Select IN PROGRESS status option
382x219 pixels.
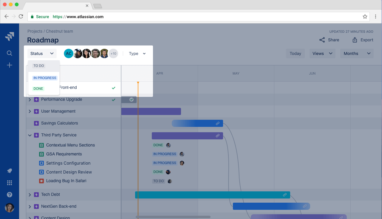tap(44, 78)
